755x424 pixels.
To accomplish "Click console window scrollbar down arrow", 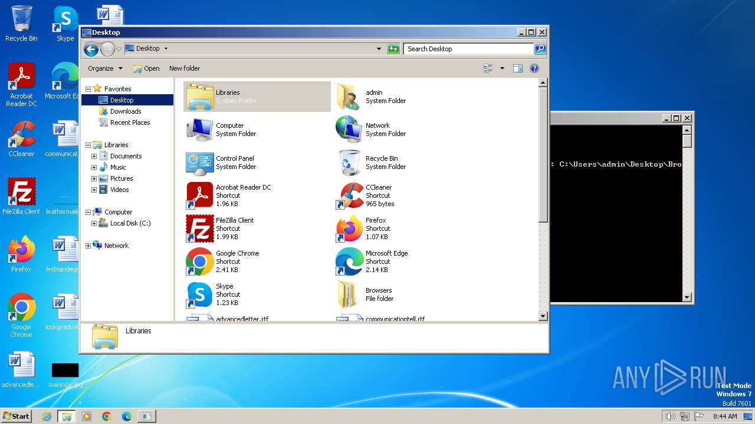I will pos(687,298).
